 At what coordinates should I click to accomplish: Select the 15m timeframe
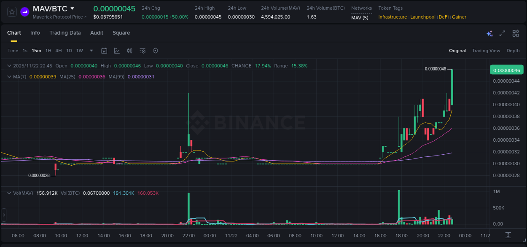[36, 51]
